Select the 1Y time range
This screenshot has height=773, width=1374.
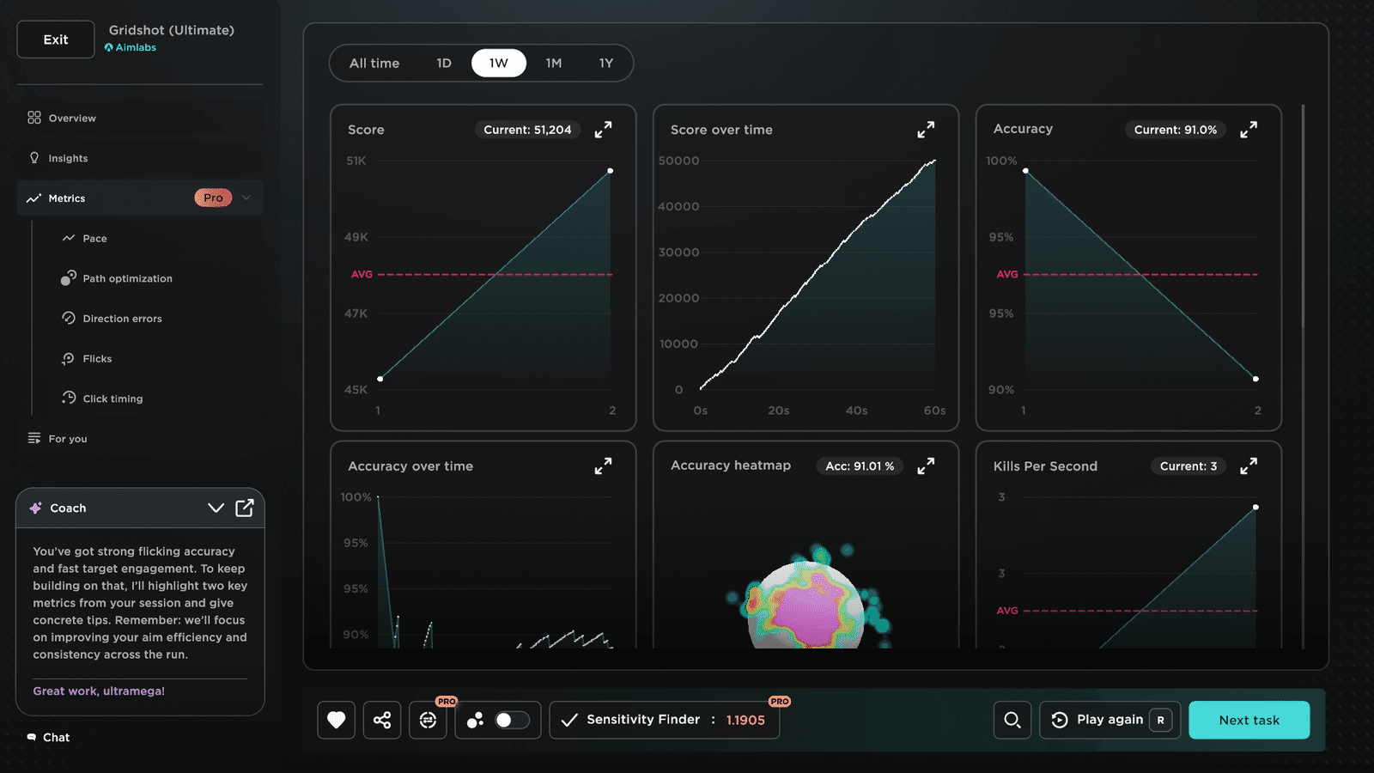(x=606, y=64)
